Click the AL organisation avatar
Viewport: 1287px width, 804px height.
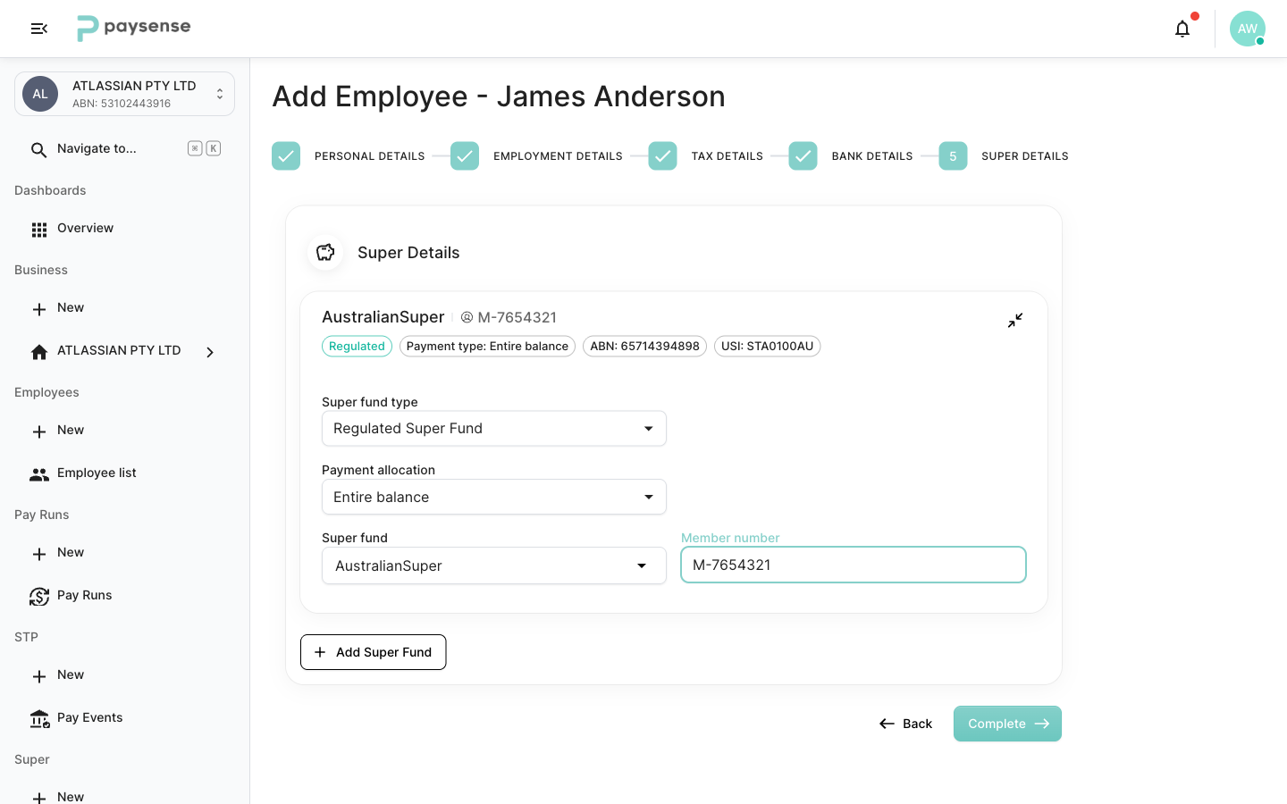[40, 94]
